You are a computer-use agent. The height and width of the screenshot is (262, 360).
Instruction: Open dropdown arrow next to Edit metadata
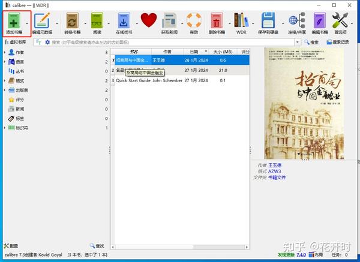pyautogui.click(x=57, y=23)
